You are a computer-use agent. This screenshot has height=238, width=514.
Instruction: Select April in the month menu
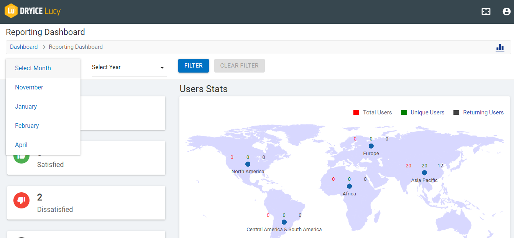(21, 145)
